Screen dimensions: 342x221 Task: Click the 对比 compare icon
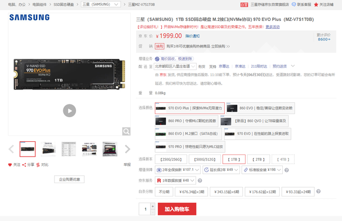[x=39, y=165]
